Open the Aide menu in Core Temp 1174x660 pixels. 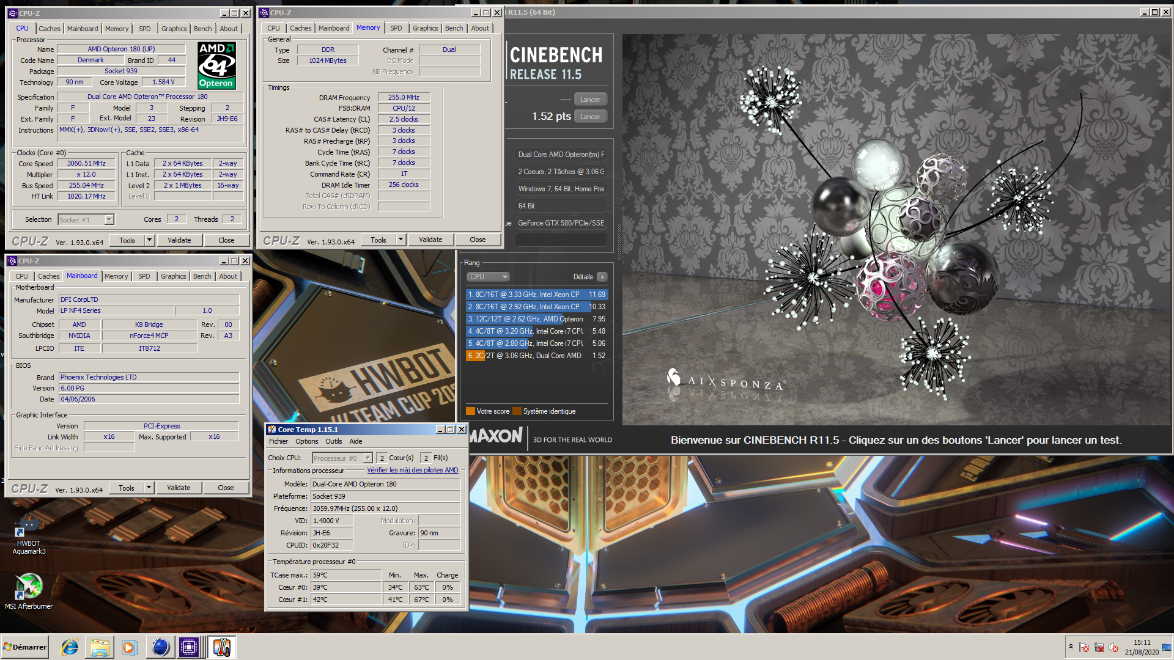point(356,441)
